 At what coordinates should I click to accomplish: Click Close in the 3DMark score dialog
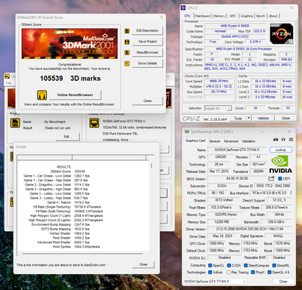click(x=147, y=100)
